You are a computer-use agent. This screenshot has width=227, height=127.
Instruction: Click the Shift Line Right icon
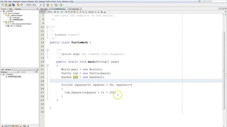click(x=92, y=12)
